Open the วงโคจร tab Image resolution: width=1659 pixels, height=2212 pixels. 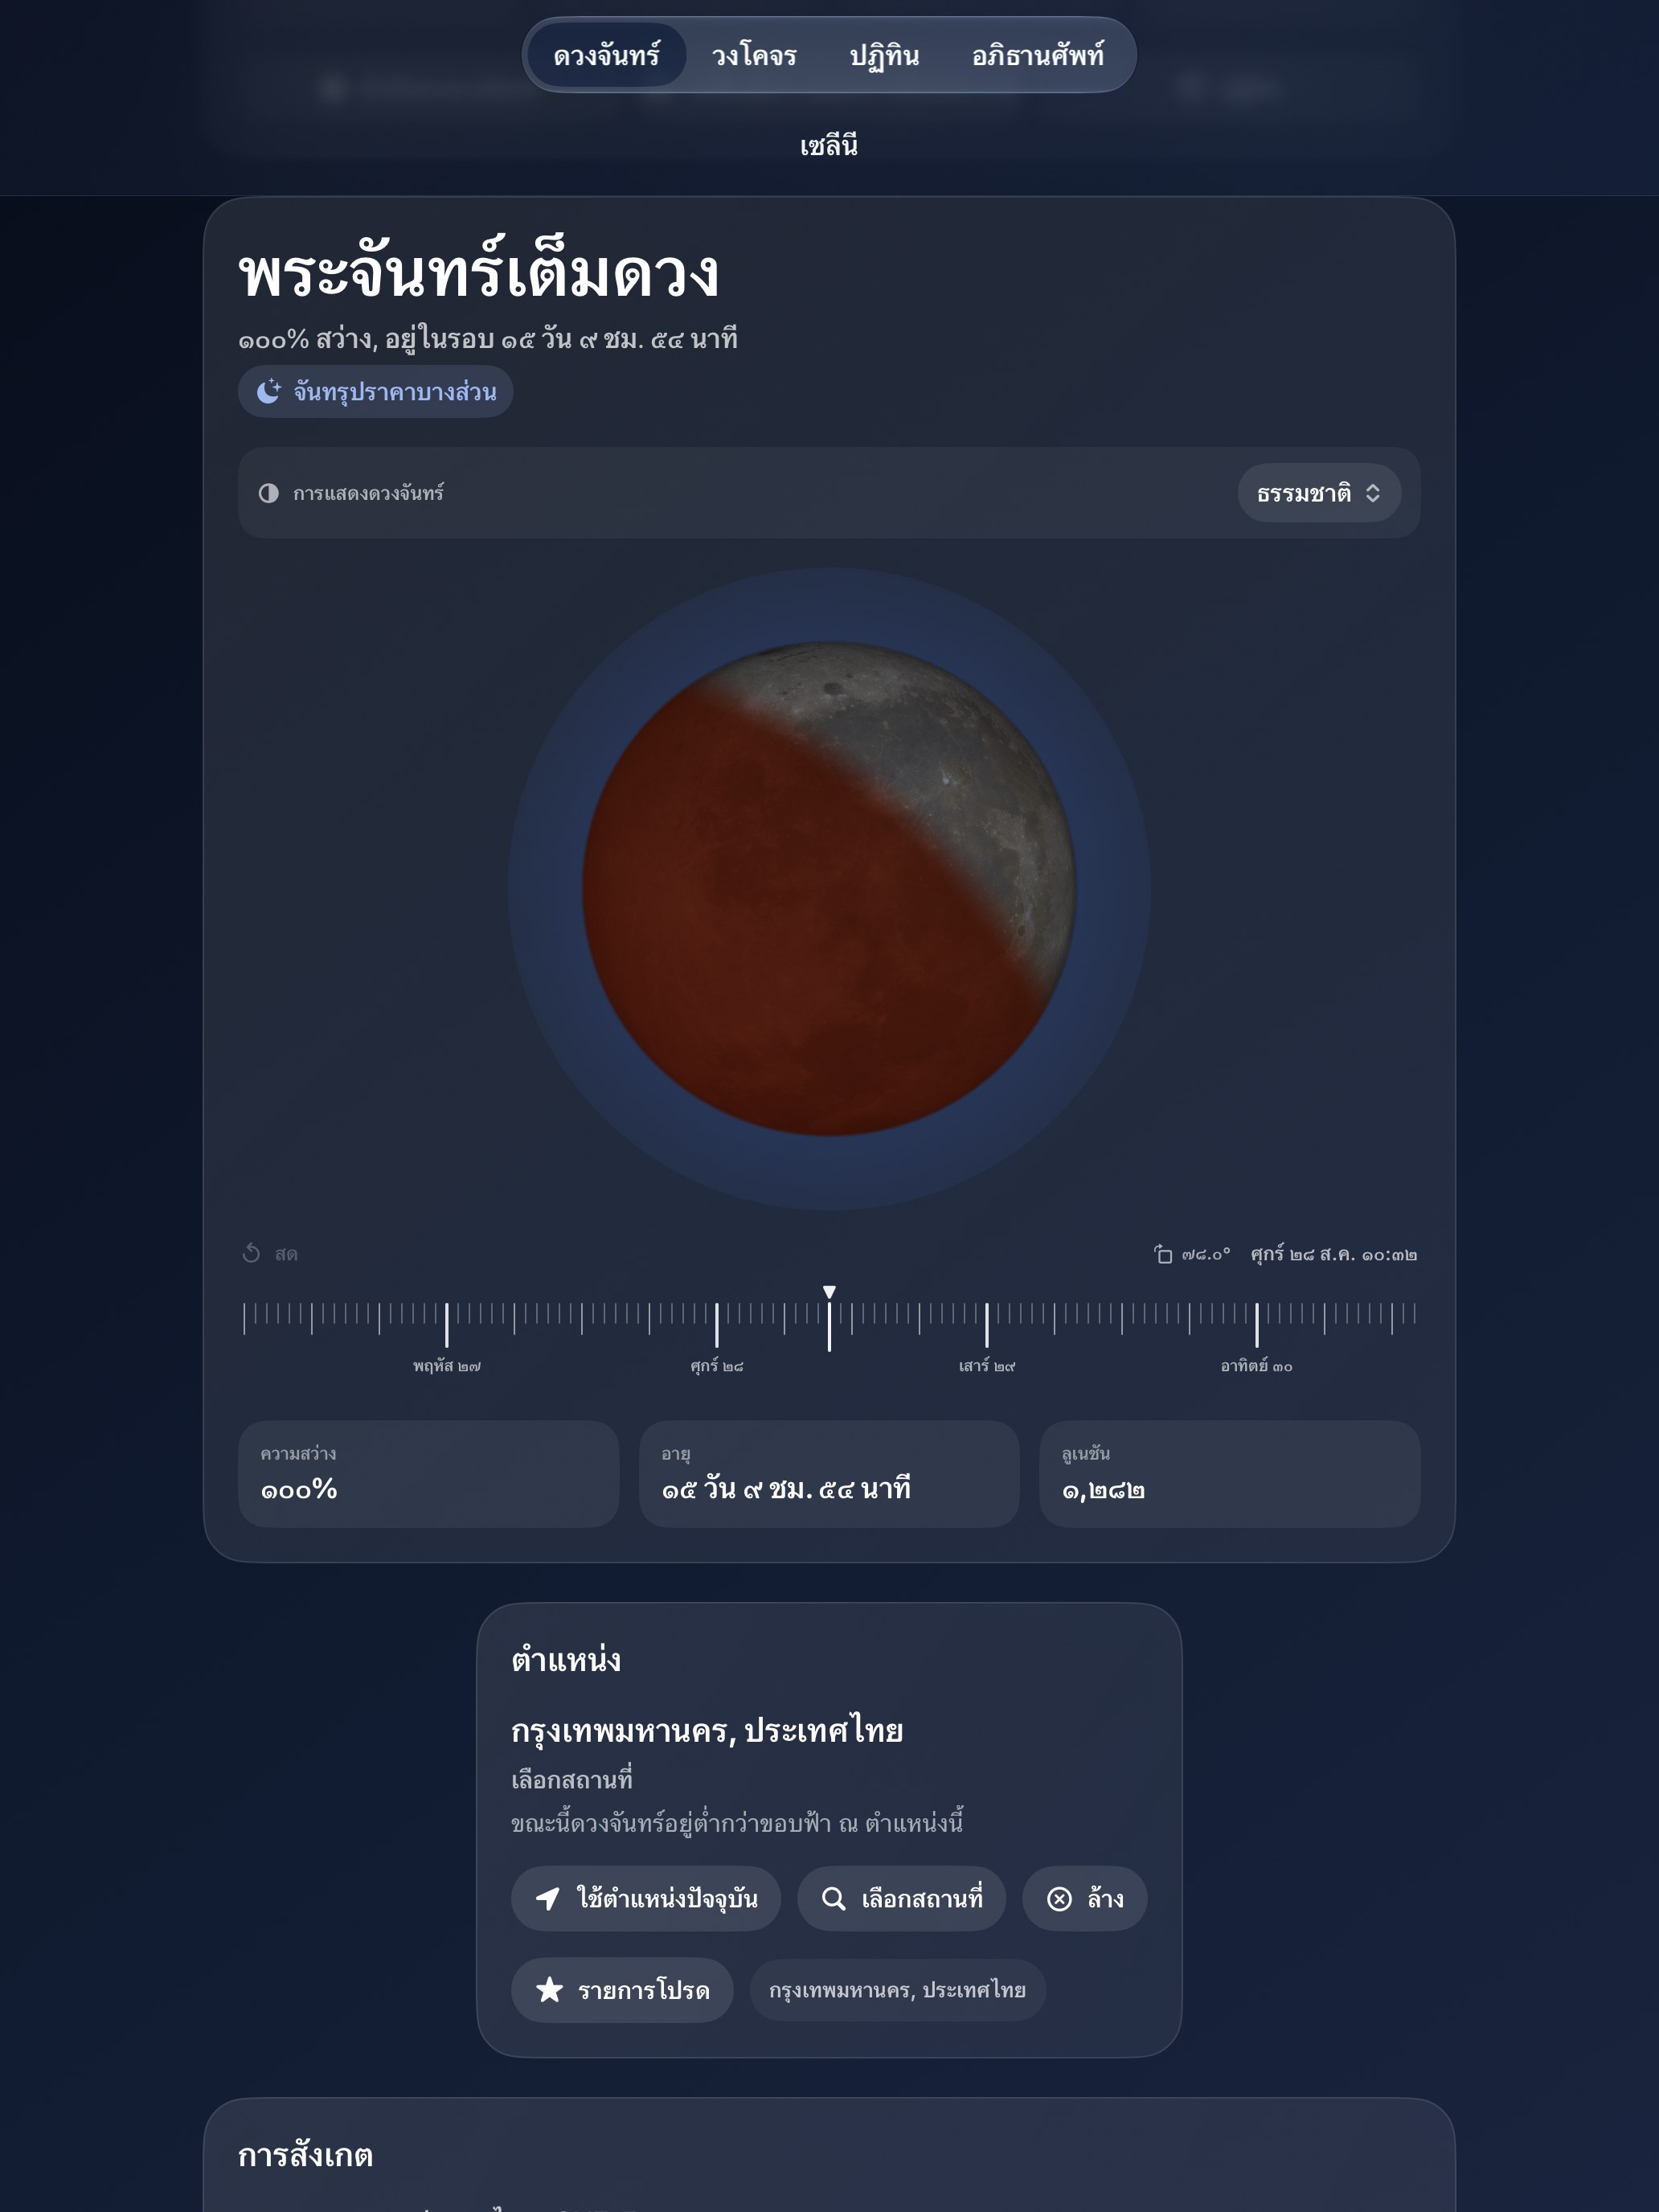click(x=754, y=55)
